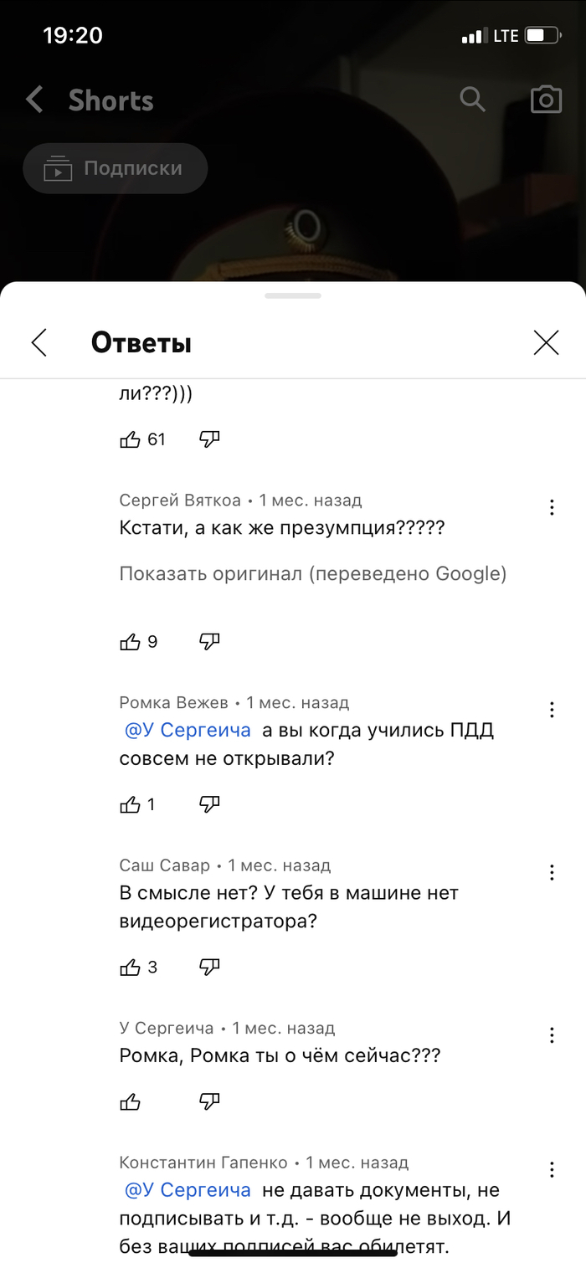Viewport: 586px width, 1268px height.
Task: Like Сергей Вяткоа's comment
Action: pyautogui.click(x=131, y=642)
